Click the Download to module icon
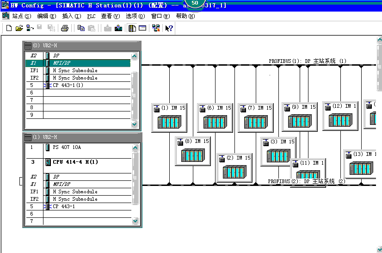 [107, 28]
